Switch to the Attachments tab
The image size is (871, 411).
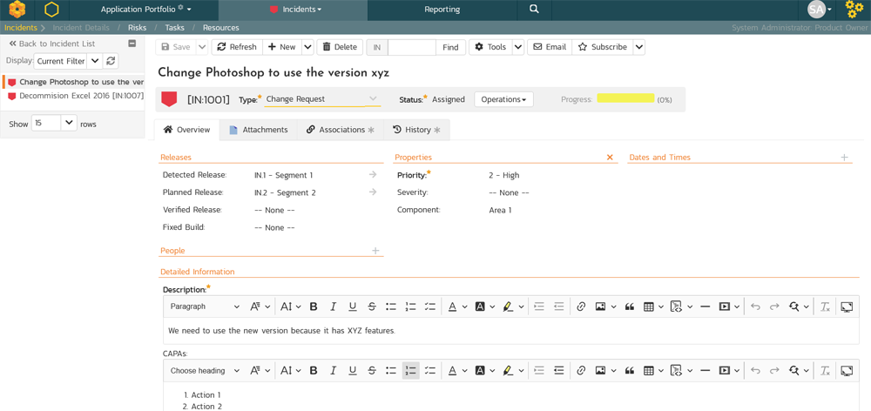point(259,130)
